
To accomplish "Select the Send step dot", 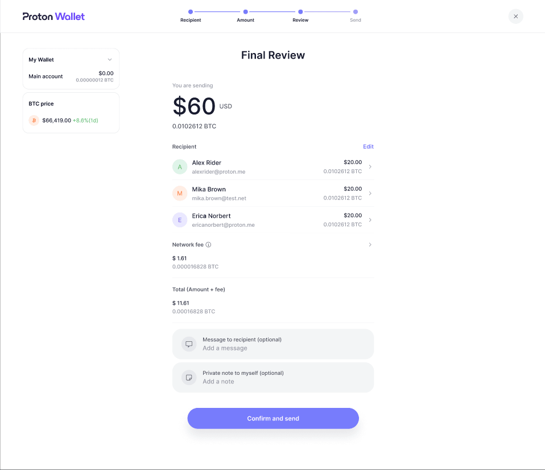I will coord(355,12).
